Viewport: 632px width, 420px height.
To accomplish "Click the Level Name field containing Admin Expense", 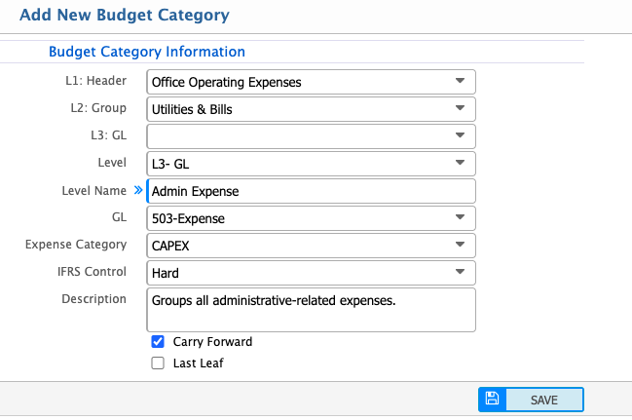I will pyautogui.click(x=311, y=191).
